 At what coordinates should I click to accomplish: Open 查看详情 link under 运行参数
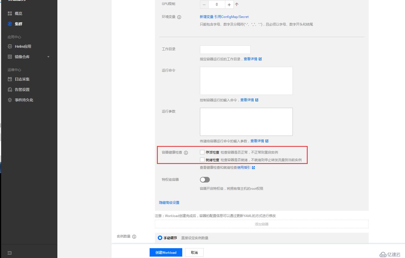coord(257,141)
